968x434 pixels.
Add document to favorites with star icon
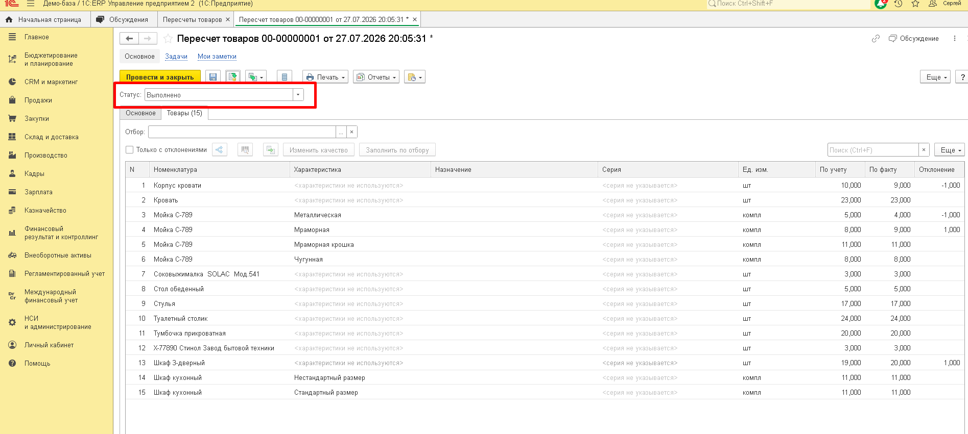pos(168,39)
